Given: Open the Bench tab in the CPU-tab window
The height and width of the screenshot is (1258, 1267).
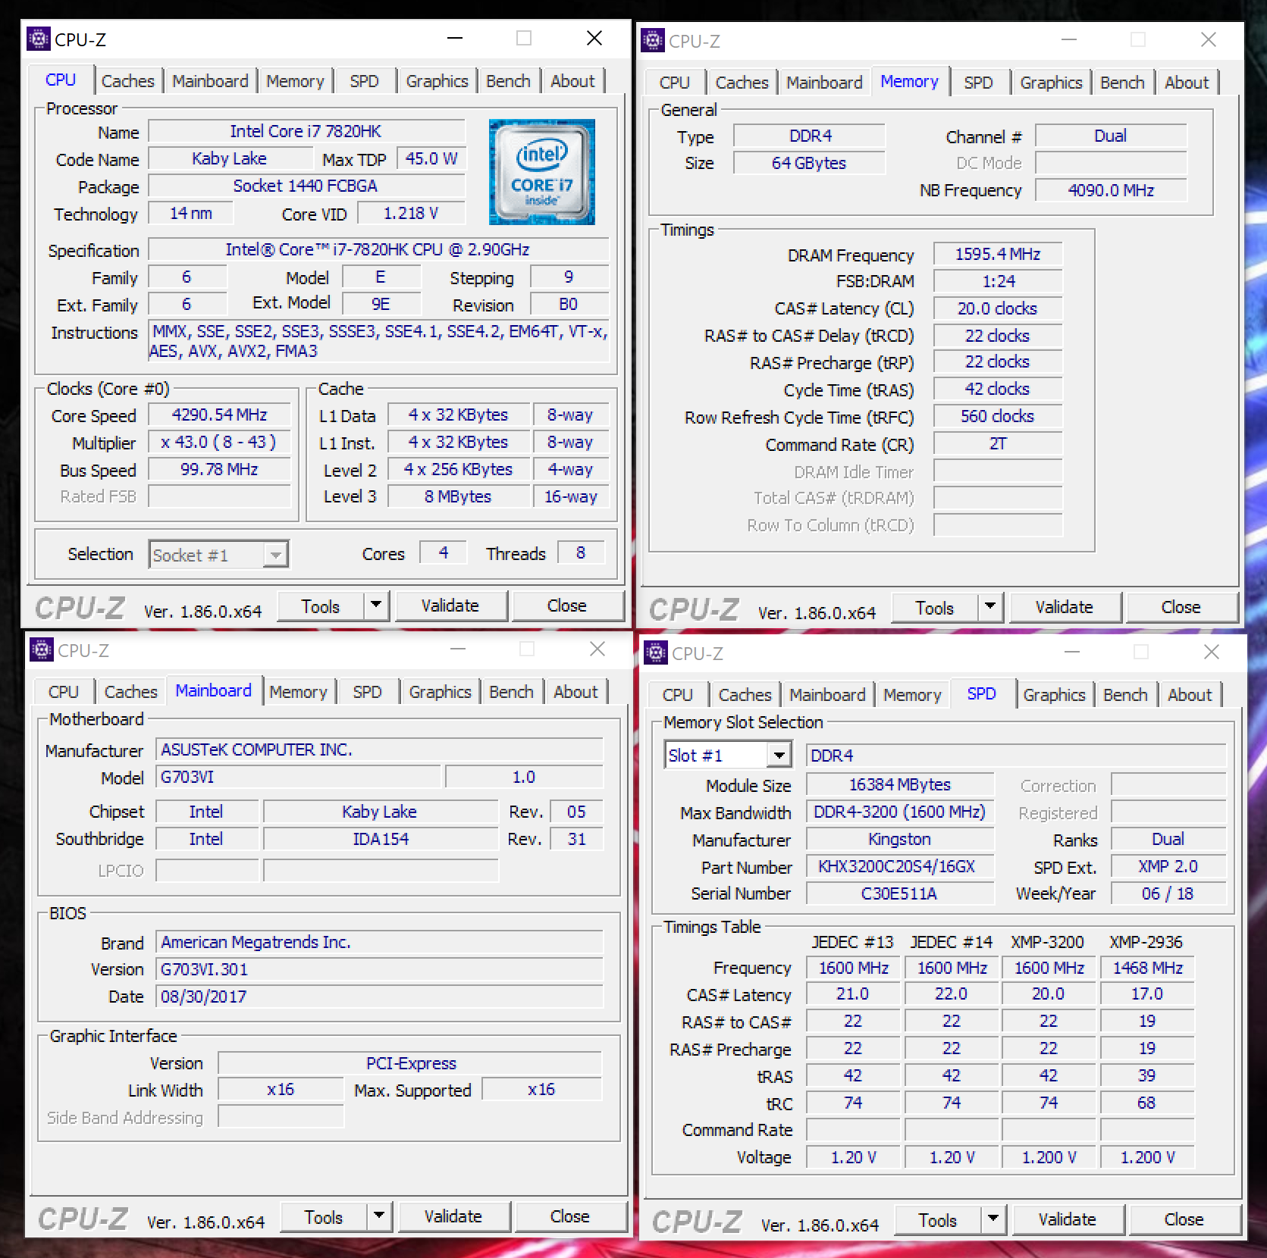Looking at the screenshot, I should point(508,81).
